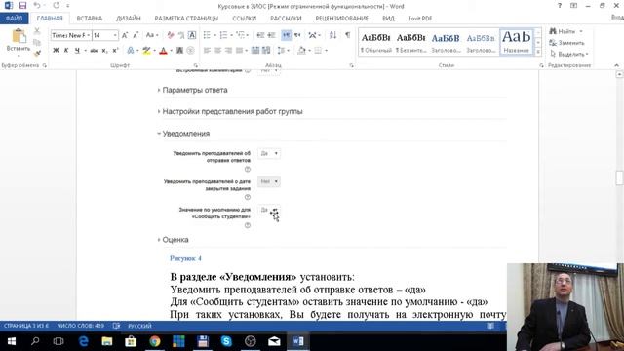
Task: Toggle superscript formatting
Action: pos(115,51)
